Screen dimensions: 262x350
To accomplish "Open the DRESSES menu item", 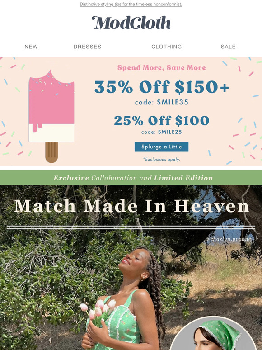I will (87, 47).
